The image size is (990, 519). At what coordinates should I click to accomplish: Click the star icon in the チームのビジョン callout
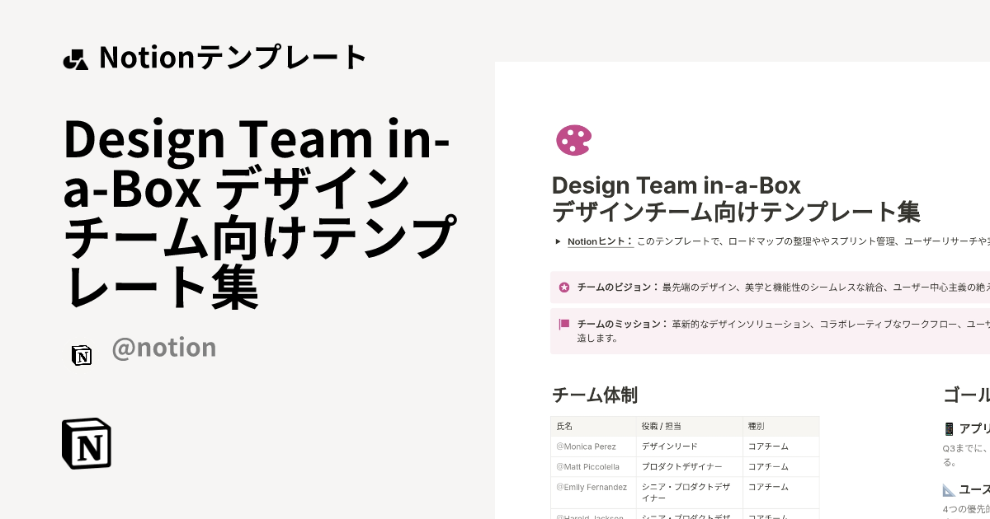pyautogui.click(x=564, y=287)
